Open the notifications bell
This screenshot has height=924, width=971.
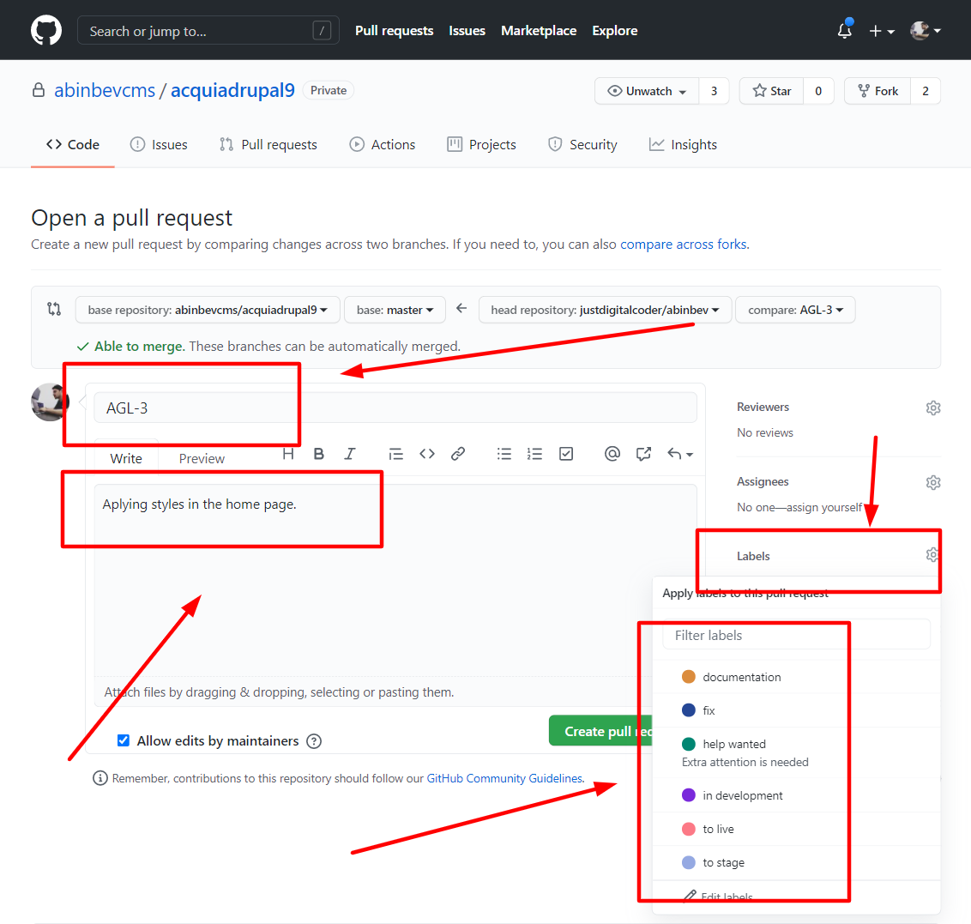point(845,30)
